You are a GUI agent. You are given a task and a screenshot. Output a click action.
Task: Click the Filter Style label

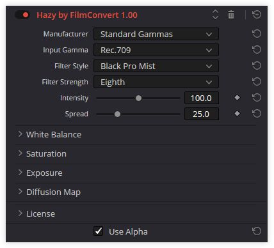coord(71,66)
